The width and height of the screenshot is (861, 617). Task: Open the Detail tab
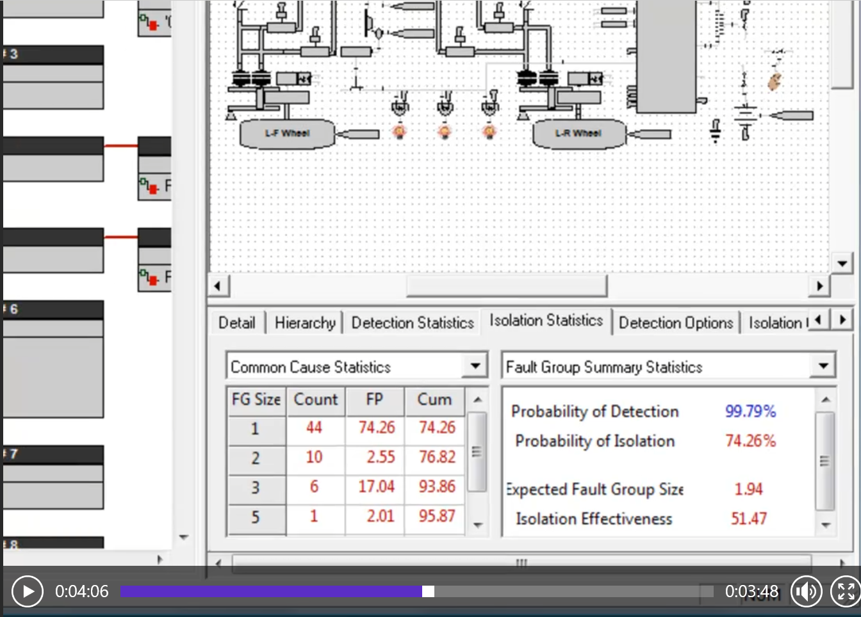tap(236, 323)
